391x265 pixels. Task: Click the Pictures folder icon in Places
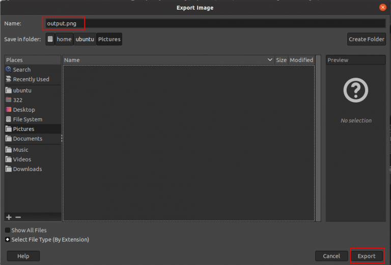point(9,129)
